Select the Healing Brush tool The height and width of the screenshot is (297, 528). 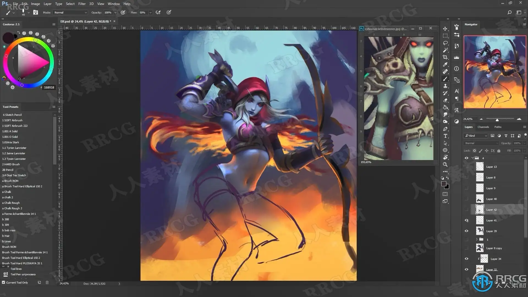[x=445, y=71]
